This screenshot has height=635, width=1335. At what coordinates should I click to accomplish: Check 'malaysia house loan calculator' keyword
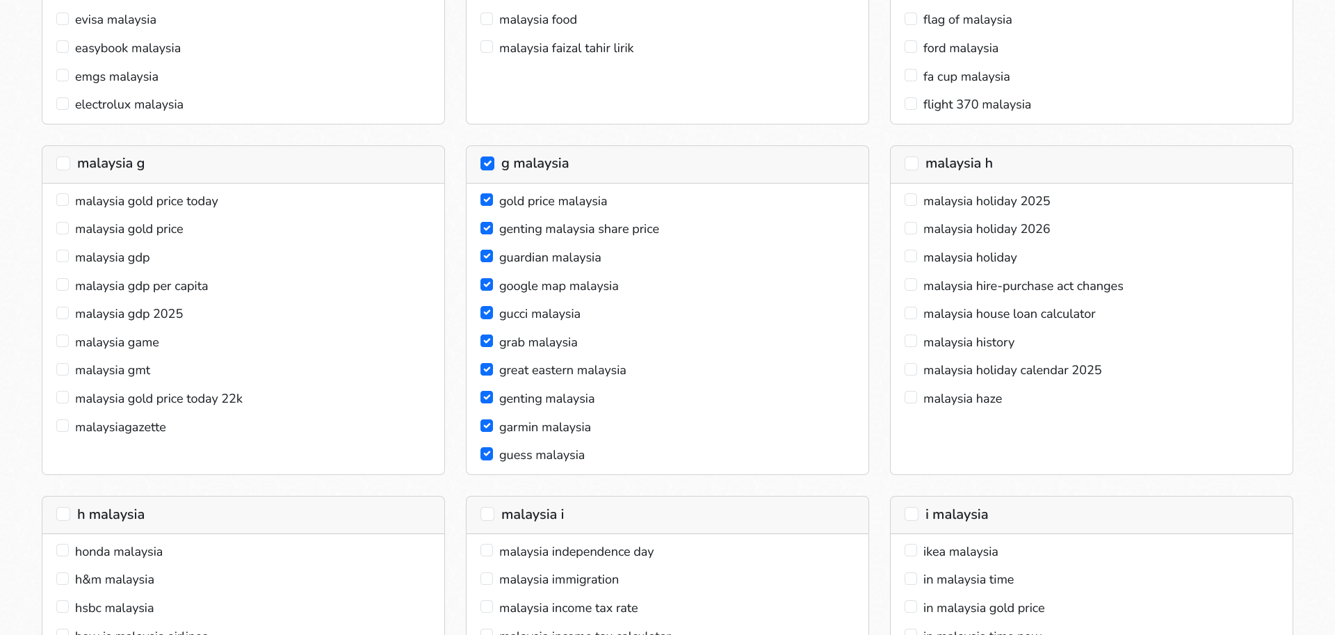pos(911,313)
